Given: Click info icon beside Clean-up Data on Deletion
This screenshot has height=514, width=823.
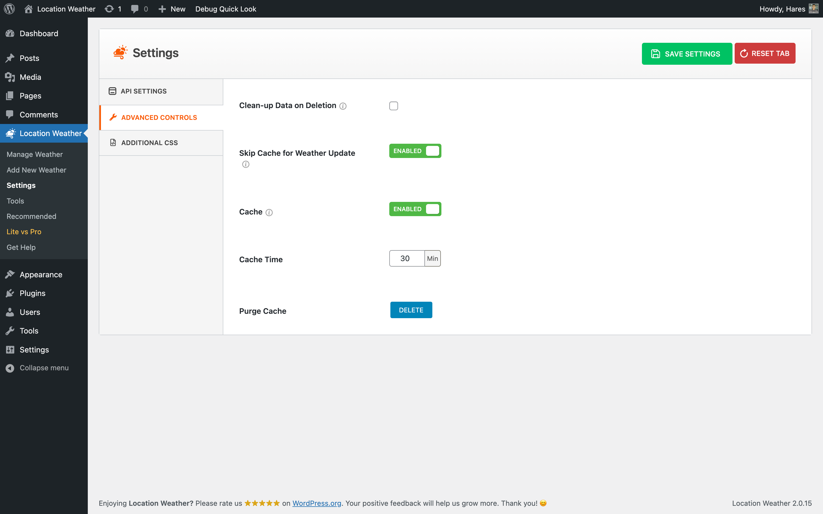Looking at the screenshot, I should [x=343, y=106].
